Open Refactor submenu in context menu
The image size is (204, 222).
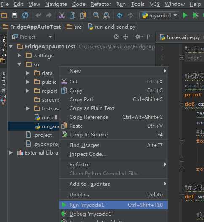114,165
